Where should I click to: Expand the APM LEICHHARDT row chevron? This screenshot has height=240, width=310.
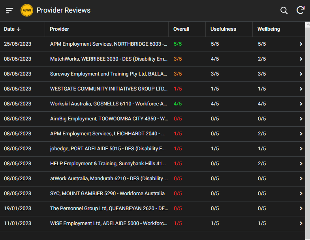click(x=301, y=134)
